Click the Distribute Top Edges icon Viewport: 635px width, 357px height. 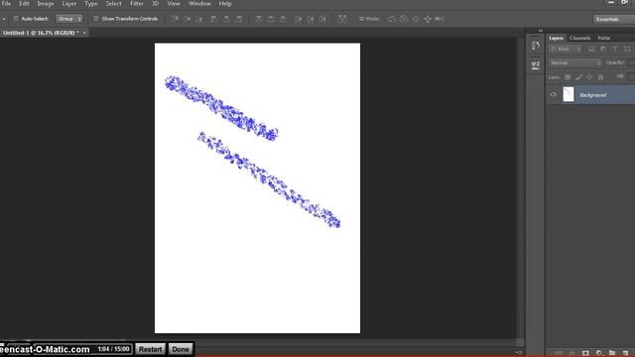[x=258, y=19]
